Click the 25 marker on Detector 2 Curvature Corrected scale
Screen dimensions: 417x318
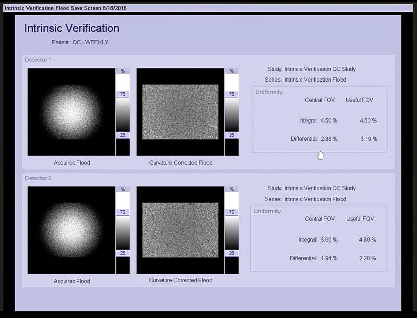tap(231, 253)
